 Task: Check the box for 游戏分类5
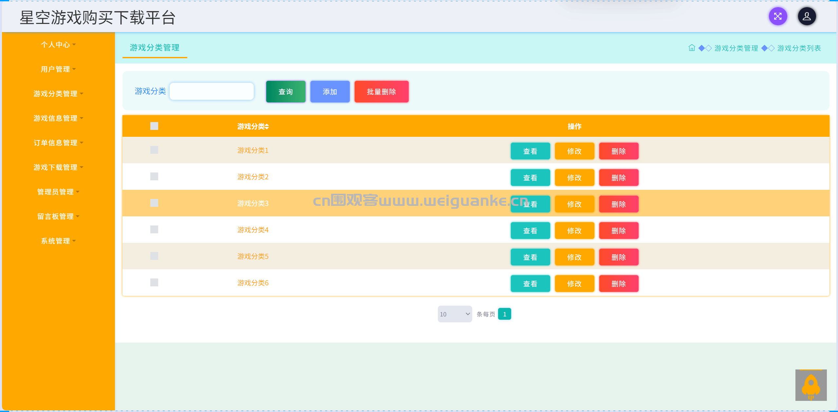(x=154, y=256)
